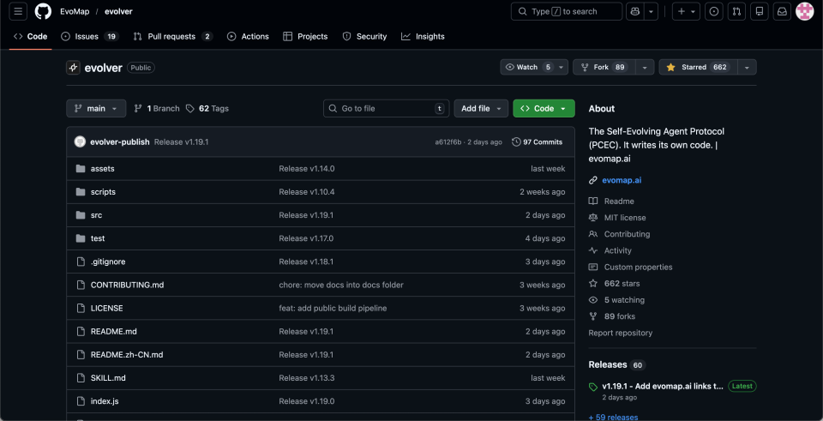Open the issues icon in header
This screenshot has height=421, width=823.
click(x=714, y=11)
